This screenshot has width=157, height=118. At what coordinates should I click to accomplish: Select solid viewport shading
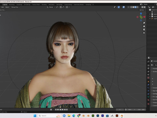(x=133, y=7)
